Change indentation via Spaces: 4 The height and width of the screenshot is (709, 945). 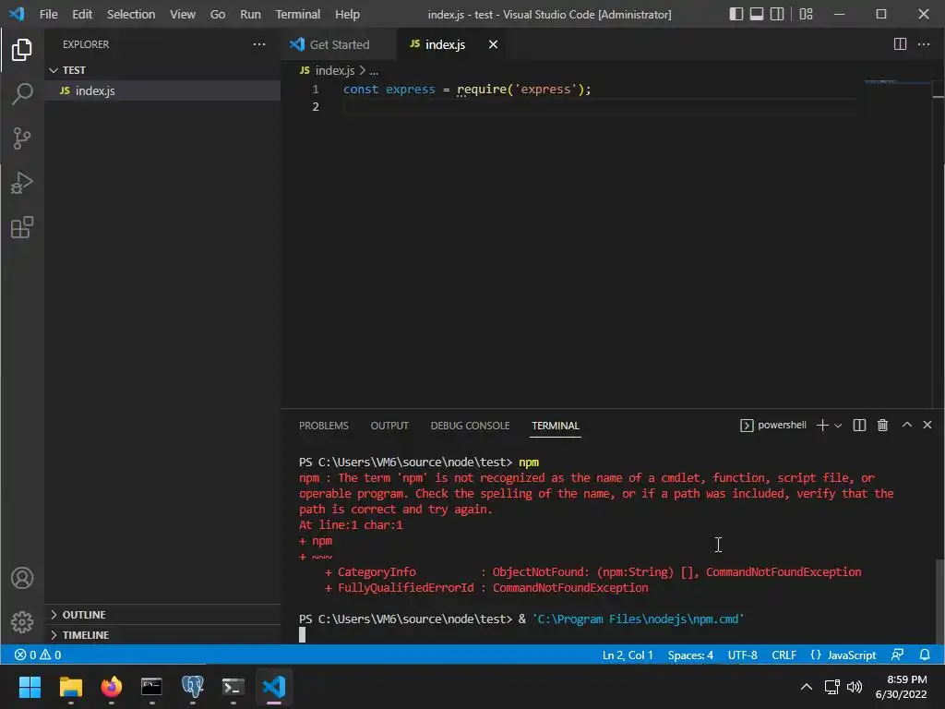click(x=690, y=655)
